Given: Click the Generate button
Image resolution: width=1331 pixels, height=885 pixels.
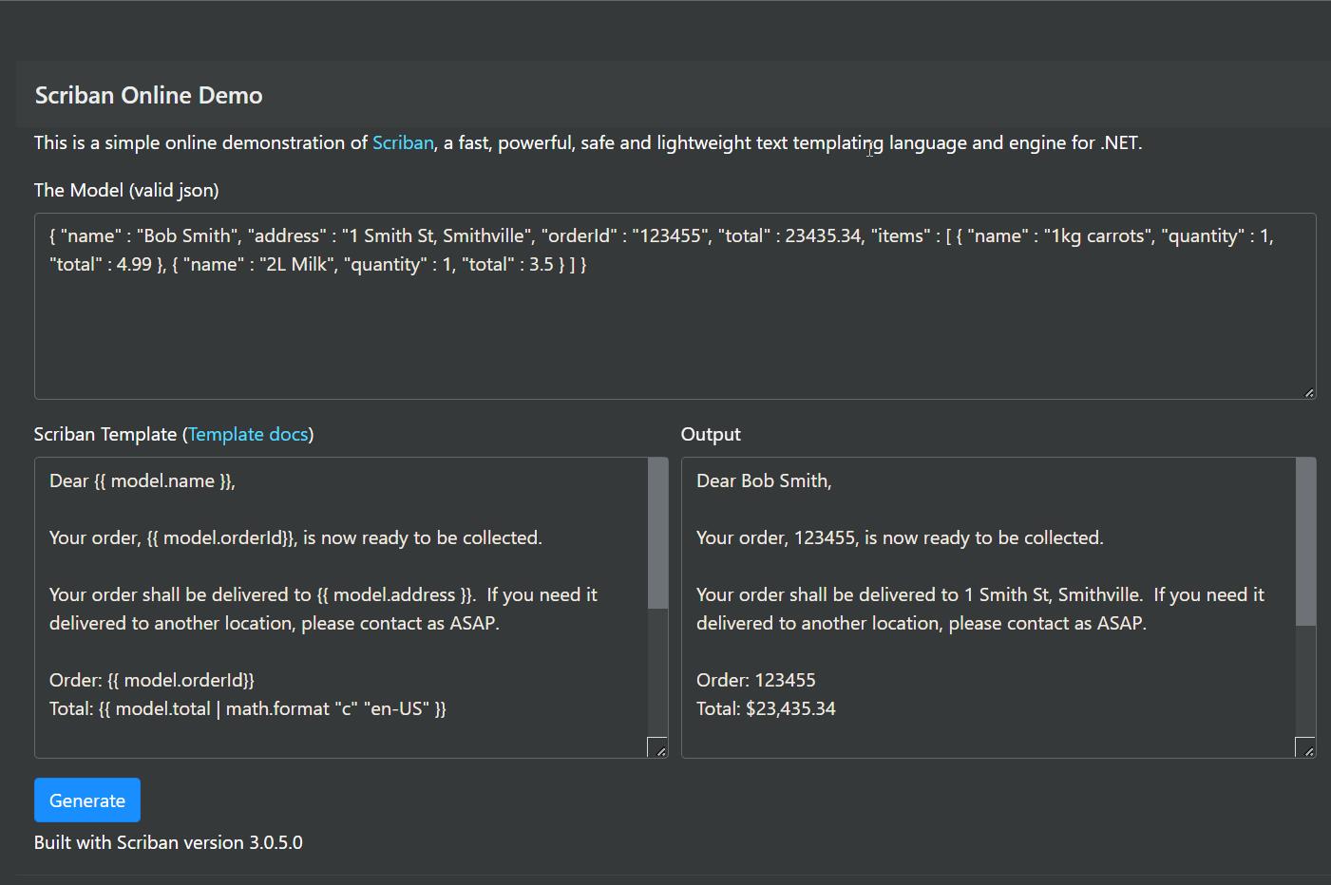Looking at the screenshot, I should 86,800.
